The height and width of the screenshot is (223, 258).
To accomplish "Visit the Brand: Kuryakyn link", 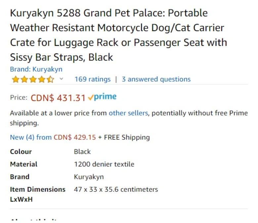I will point(36,69).
